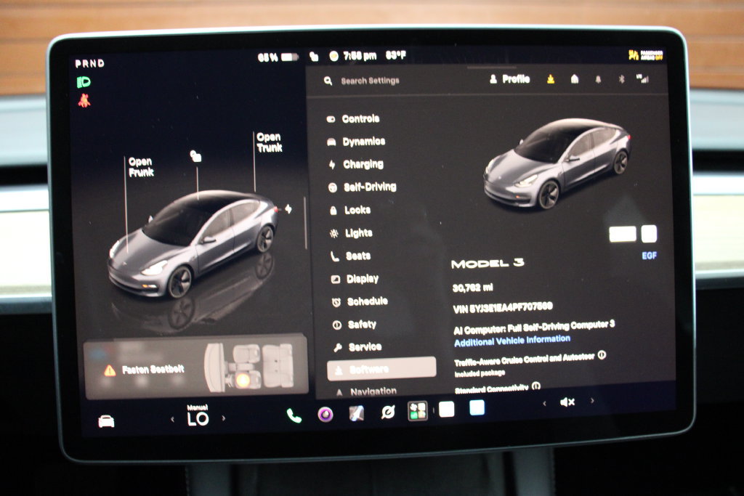This screenshot has height=496, width=744.
Task: Open info for Traffic-Aware Cruise Control
Action: 602,354
